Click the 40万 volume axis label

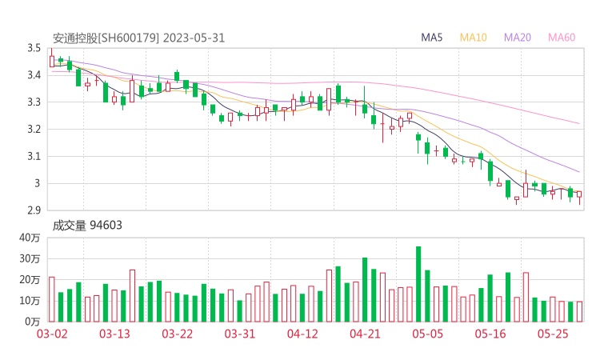pos(30,238)
